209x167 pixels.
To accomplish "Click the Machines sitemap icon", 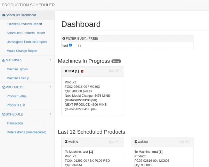I will [4, 60].
